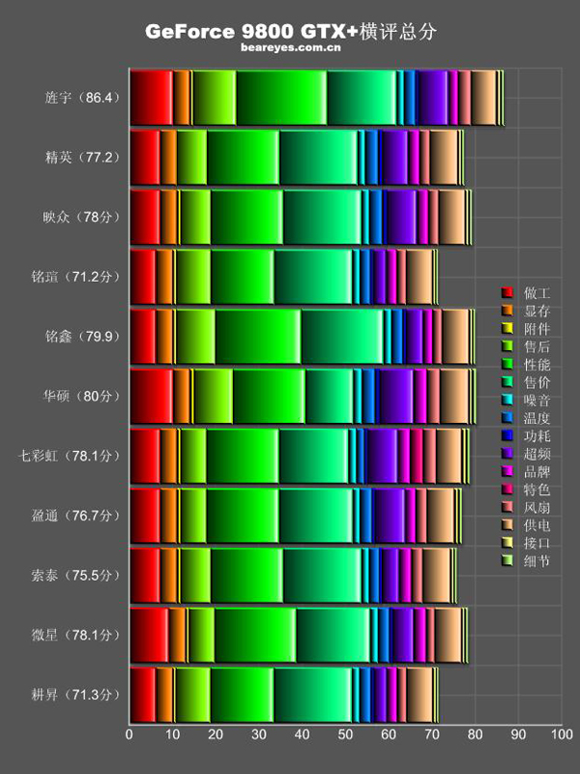Click the pale green 细节 legend swatch
Screen dimensions: 580x774
[x=507, y=561]
